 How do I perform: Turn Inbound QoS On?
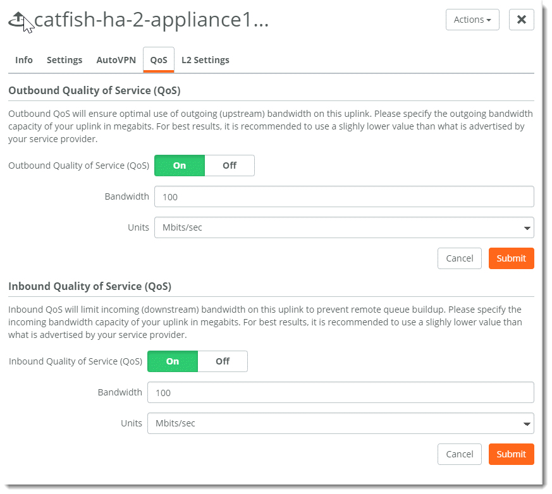pos(173,361)
